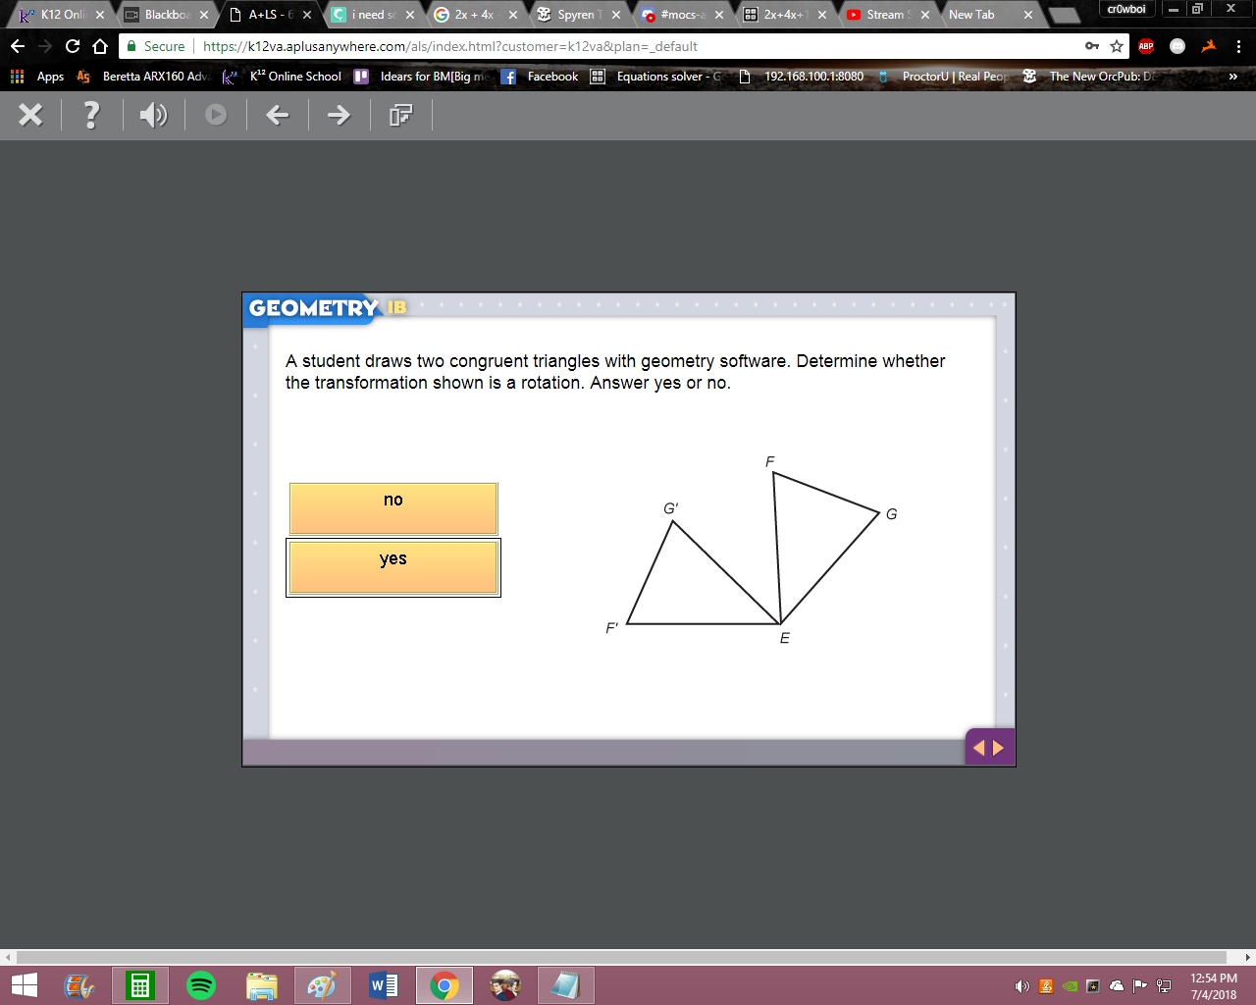Screen dimensions: 1256x1005
Task: Select the "yes" answer choice
Action: pyautogui.click(x=393, y=567)
